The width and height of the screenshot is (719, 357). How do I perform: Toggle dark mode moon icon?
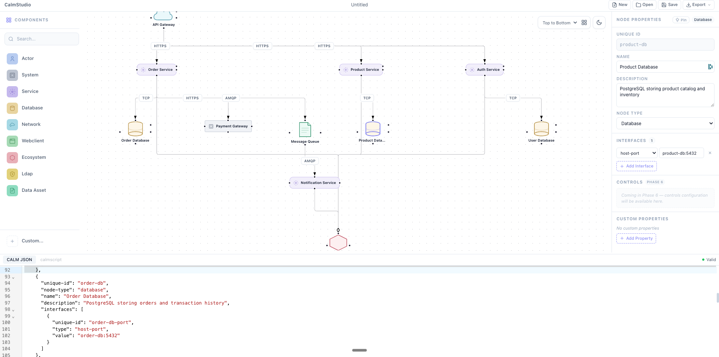pos(599,23)
